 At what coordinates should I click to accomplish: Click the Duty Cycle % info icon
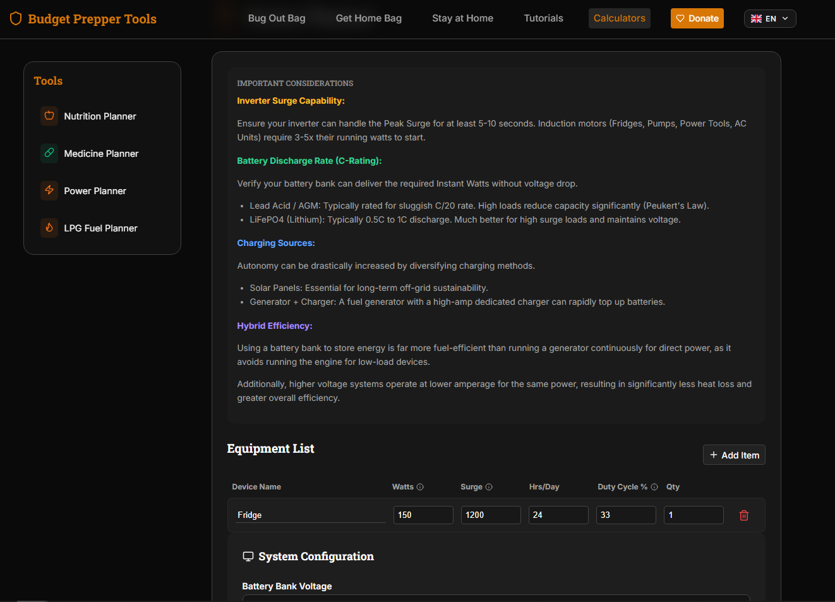pos(654,487)
